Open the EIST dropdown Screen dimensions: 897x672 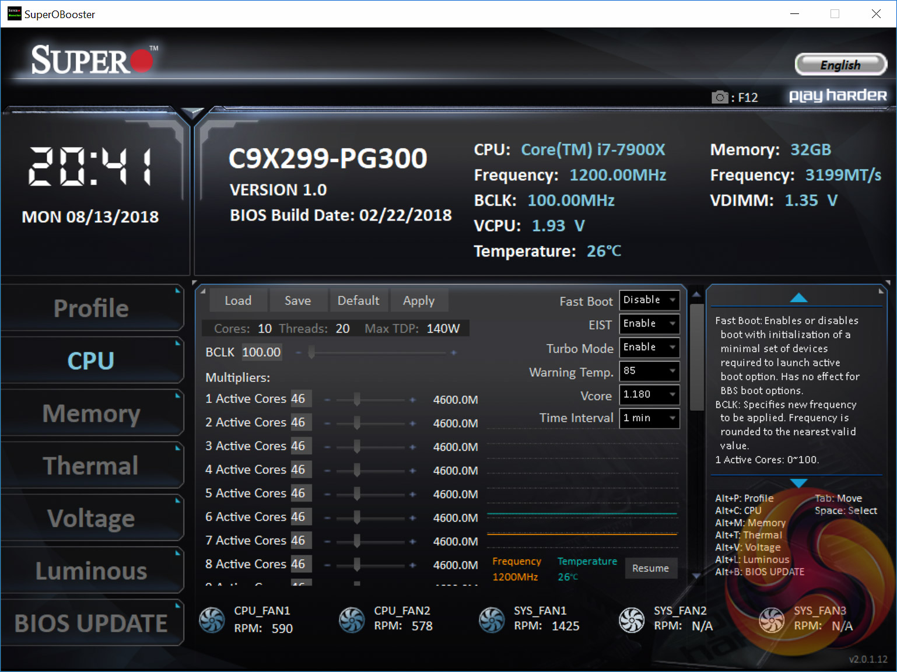point(649,324)
